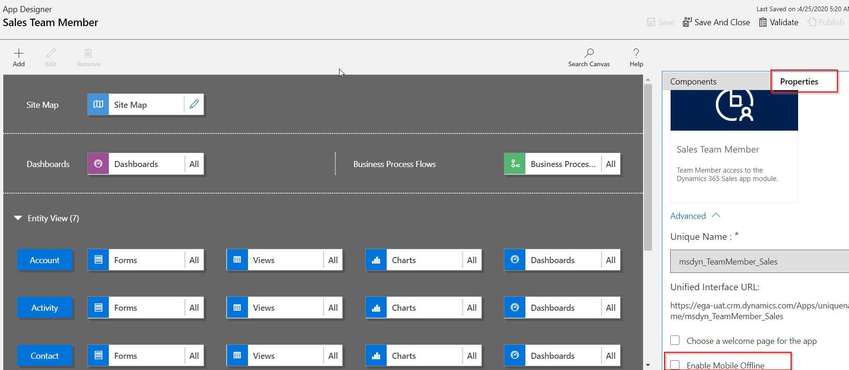The image size is (849, 370).
Task: Open All for Account Dashboards
Action: point(611,260)
